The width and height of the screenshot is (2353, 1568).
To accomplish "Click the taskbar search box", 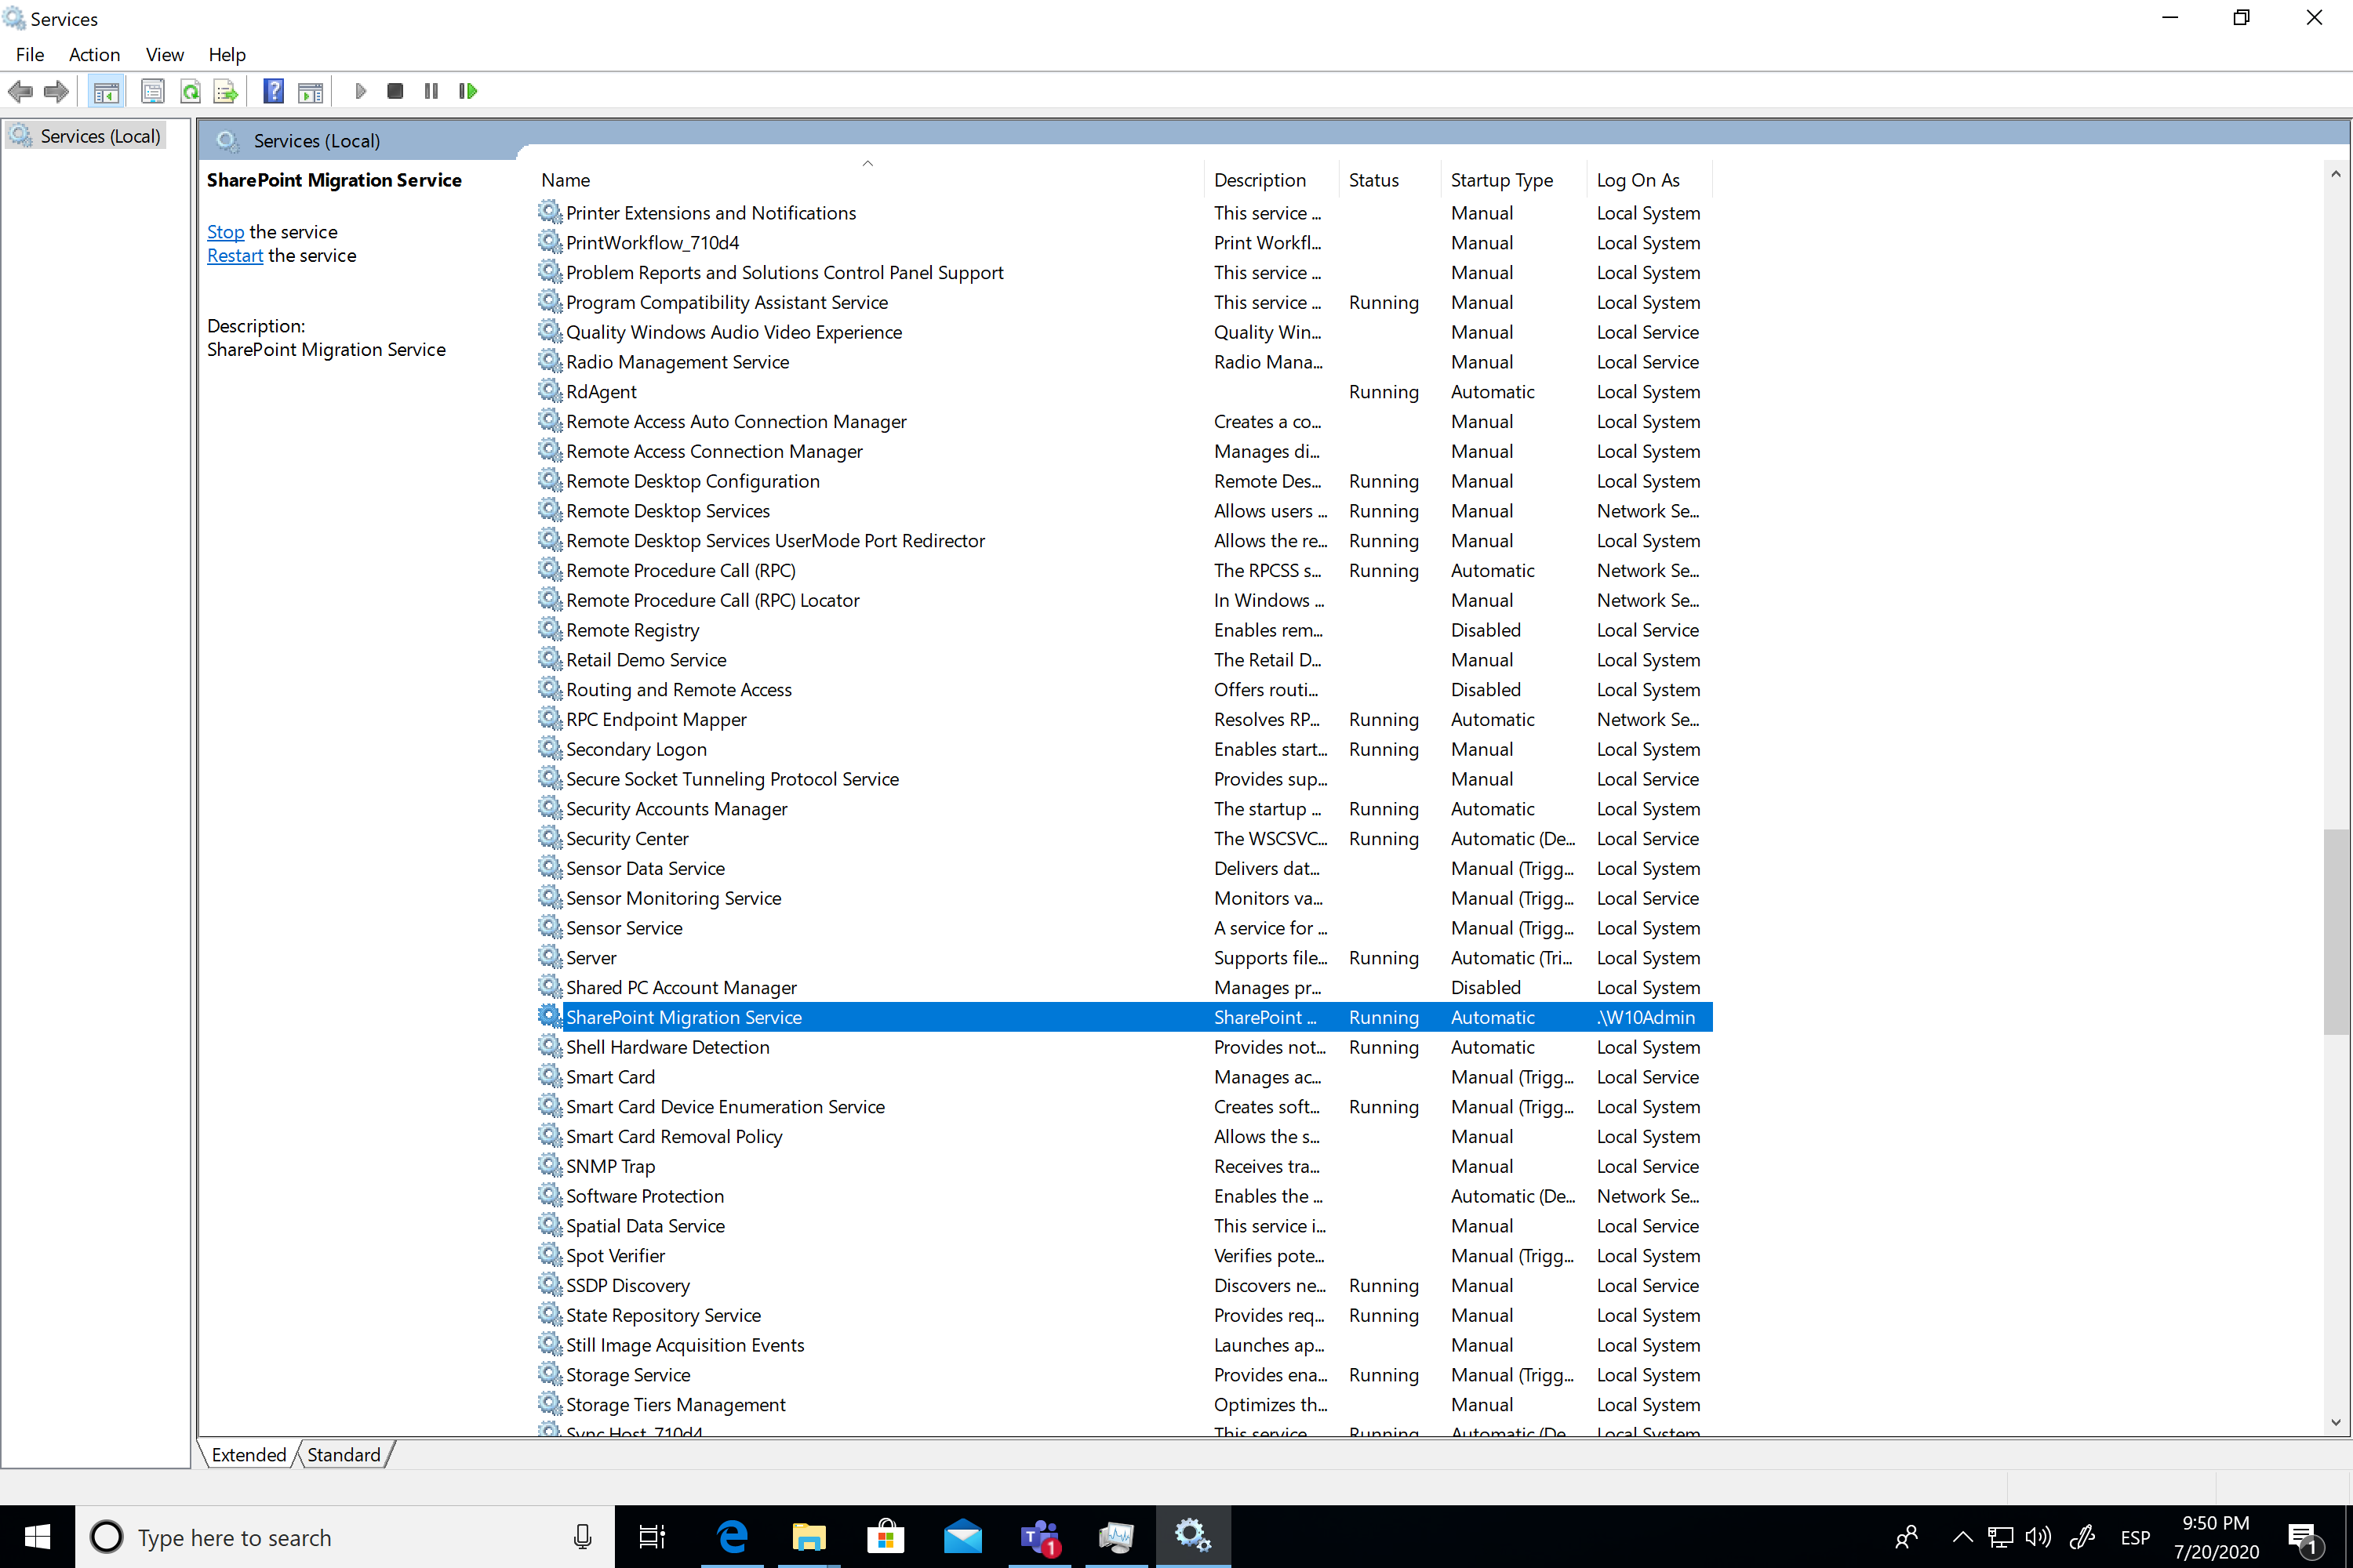I will click(x=300, y=1537).
